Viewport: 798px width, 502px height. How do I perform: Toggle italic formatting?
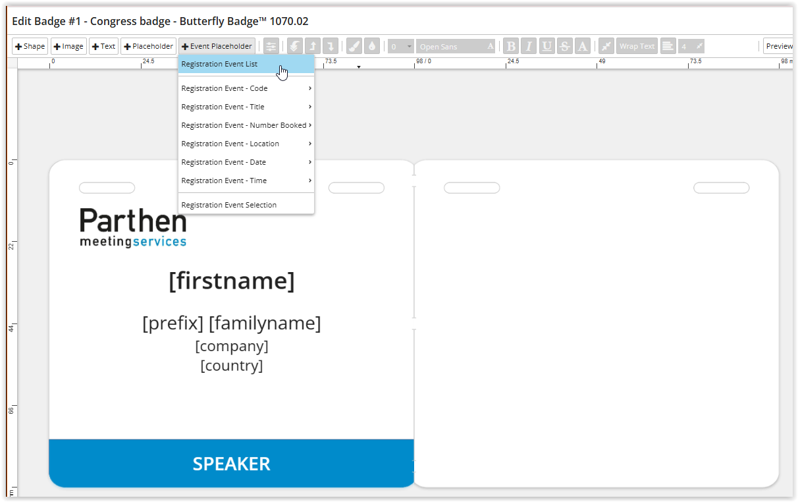tap(529, 47)
